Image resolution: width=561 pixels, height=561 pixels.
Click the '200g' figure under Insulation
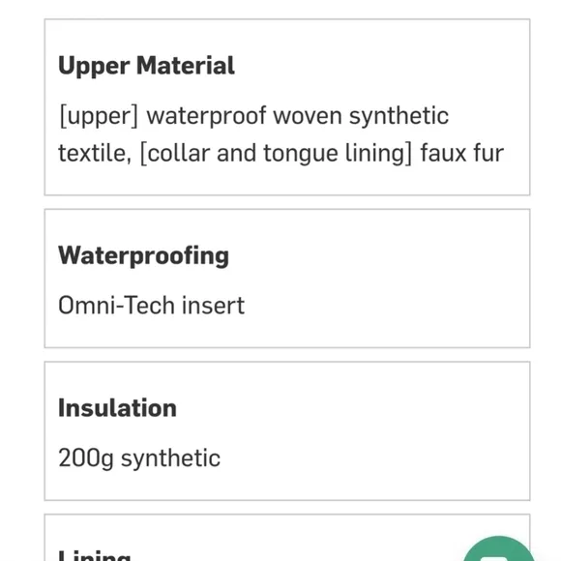coord(86,458)
